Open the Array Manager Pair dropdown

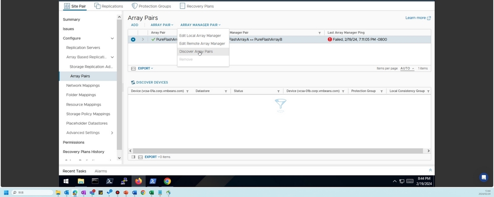point(200,25)
